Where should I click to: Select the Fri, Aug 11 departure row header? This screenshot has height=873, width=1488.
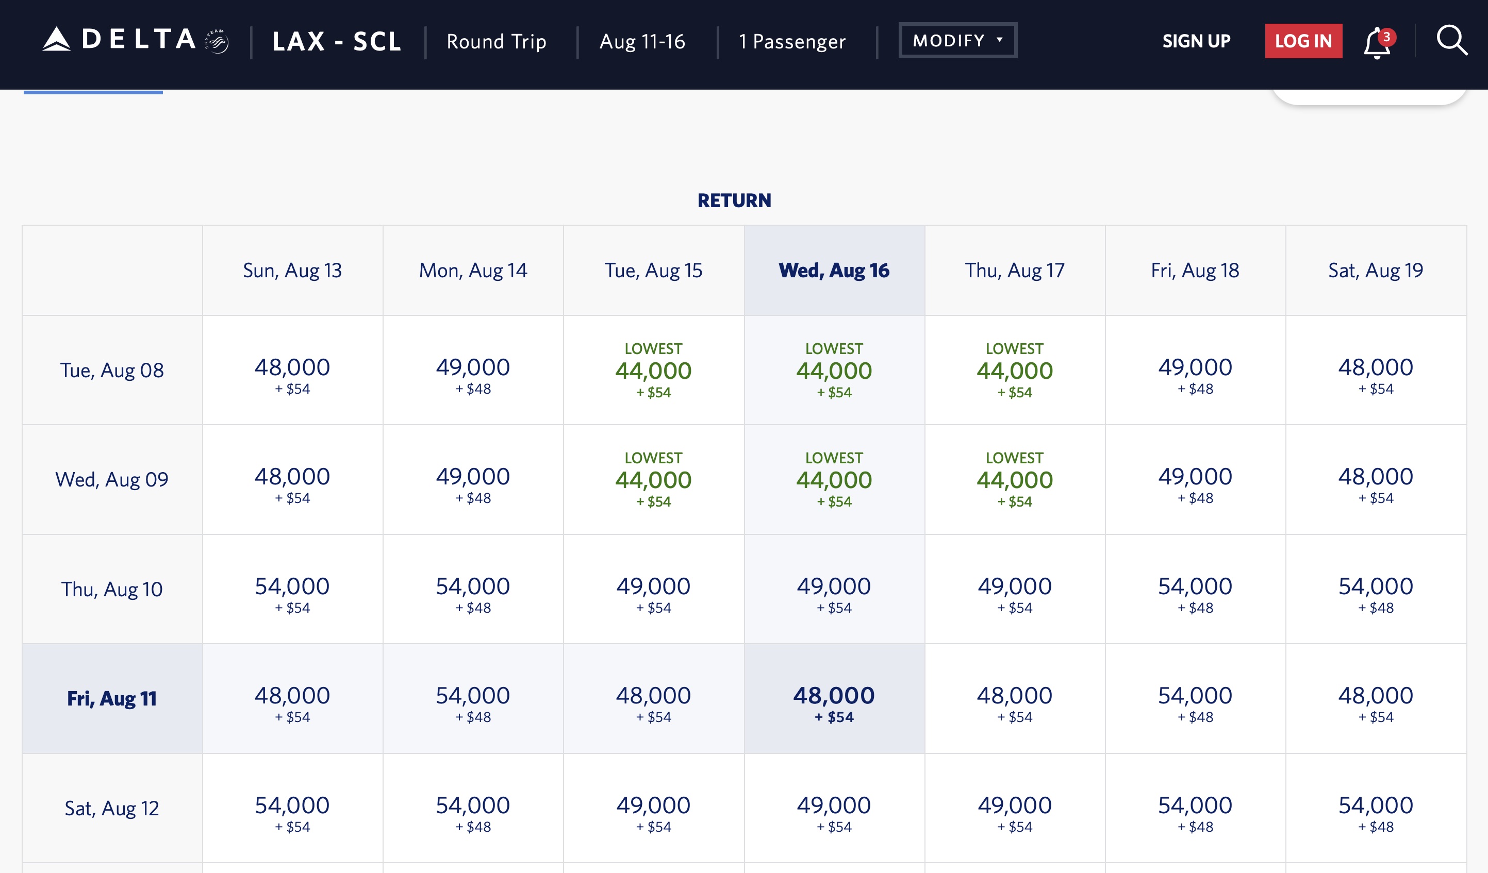tap(112, 698)
